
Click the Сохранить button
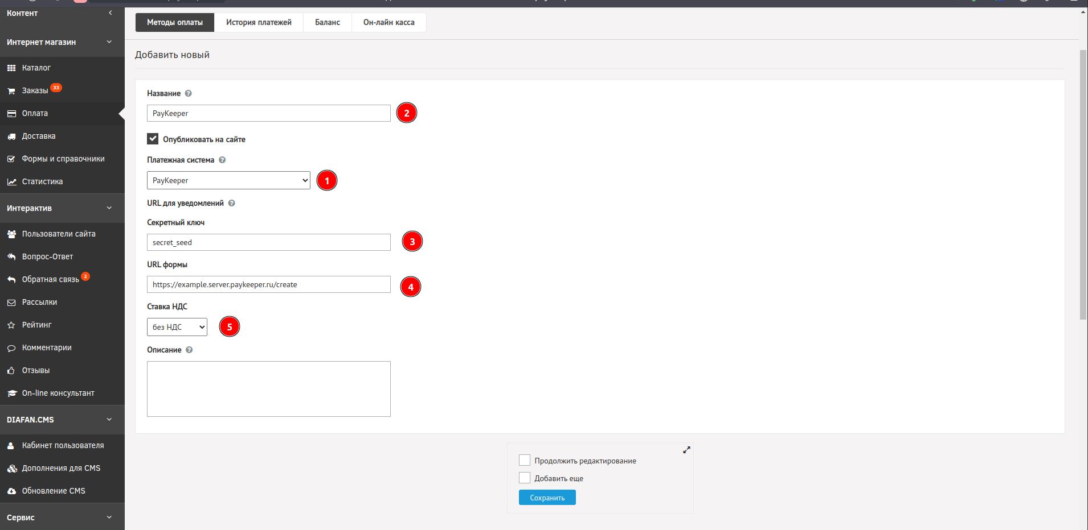click(x=547, y=498)
